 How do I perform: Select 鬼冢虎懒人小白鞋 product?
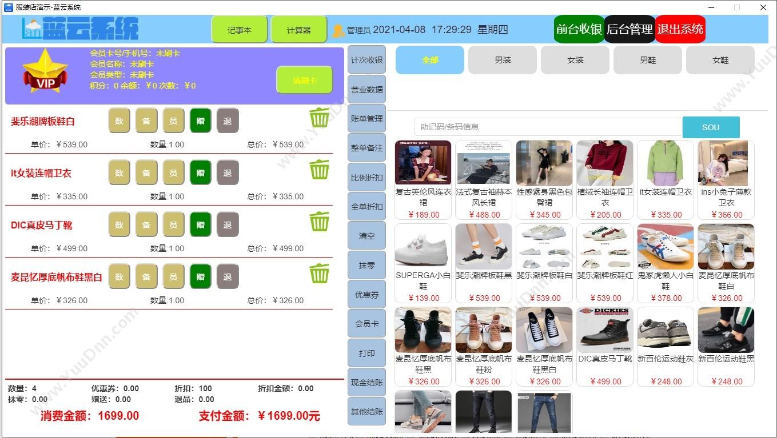click(x=666, y=263)
